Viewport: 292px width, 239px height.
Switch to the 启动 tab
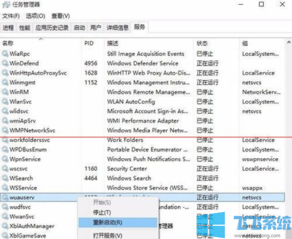pyautogui.click(x=79, y=28)
